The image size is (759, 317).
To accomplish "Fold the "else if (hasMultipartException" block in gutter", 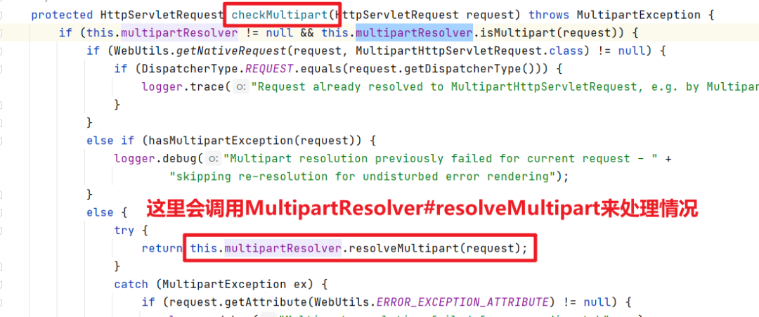I will [1, 141].
